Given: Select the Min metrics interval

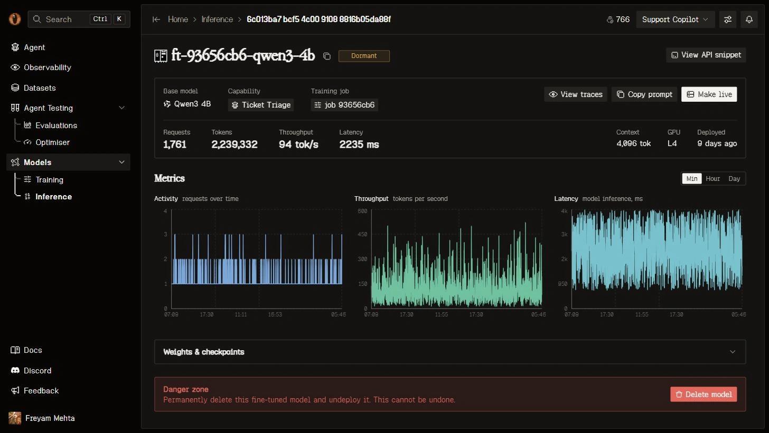Looking at the screenshot, I should click(691, 179).
